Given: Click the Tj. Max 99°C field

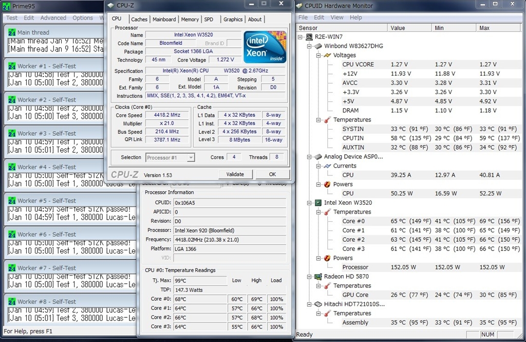Looking at the screenshot, I should [200, 280].
